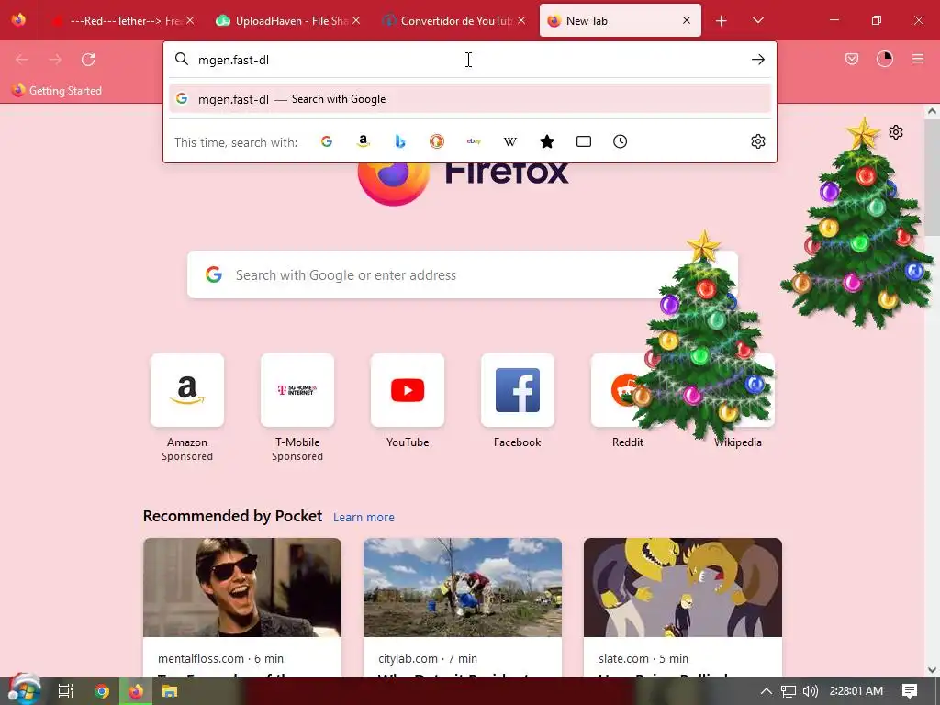Search this time with Wikipedia icon
940x705 pixels.
tap(510, 141)
